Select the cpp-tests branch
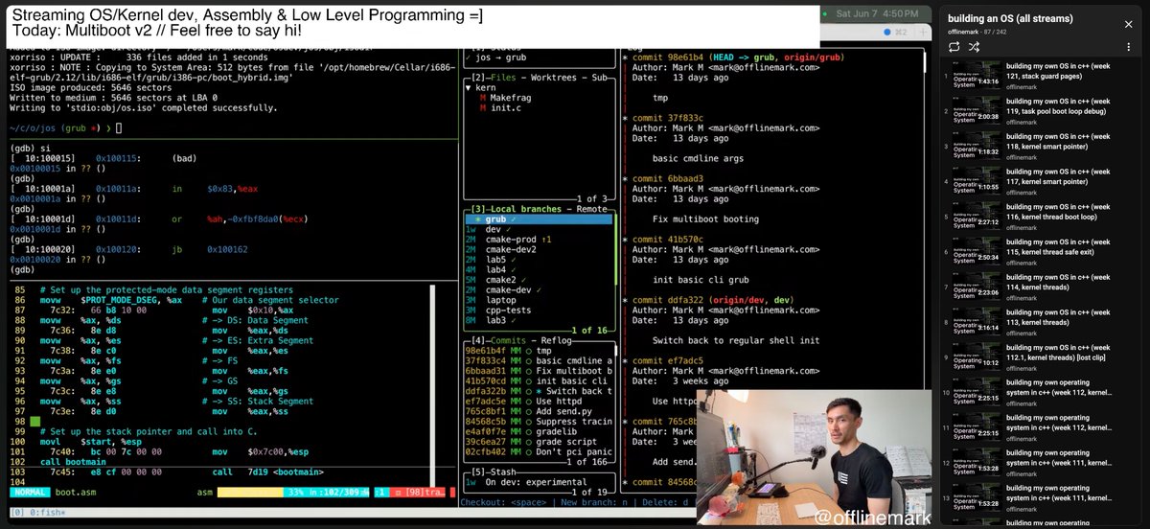This screenshot has height=529, width=1150. 538,310
